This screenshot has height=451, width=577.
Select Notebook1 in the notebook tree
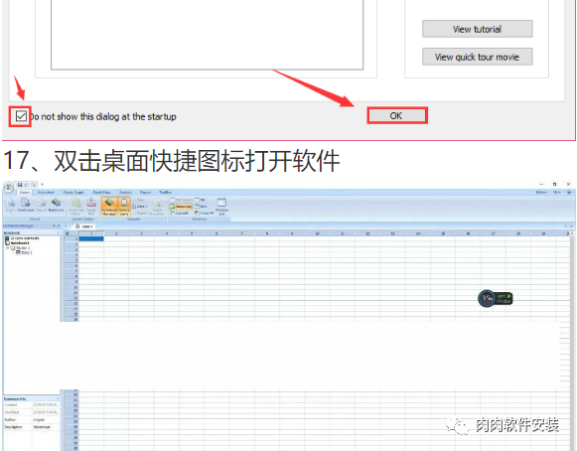[x=18, y=243]
